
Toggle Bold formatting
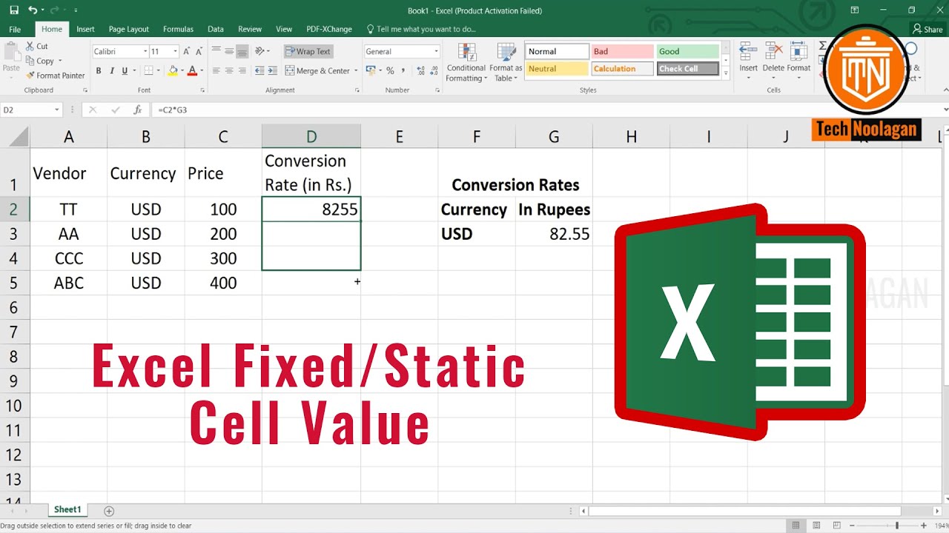click(99, 71)
